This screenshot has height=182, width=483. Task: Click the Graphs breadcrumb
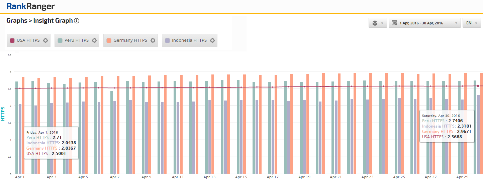click(17, 21)
